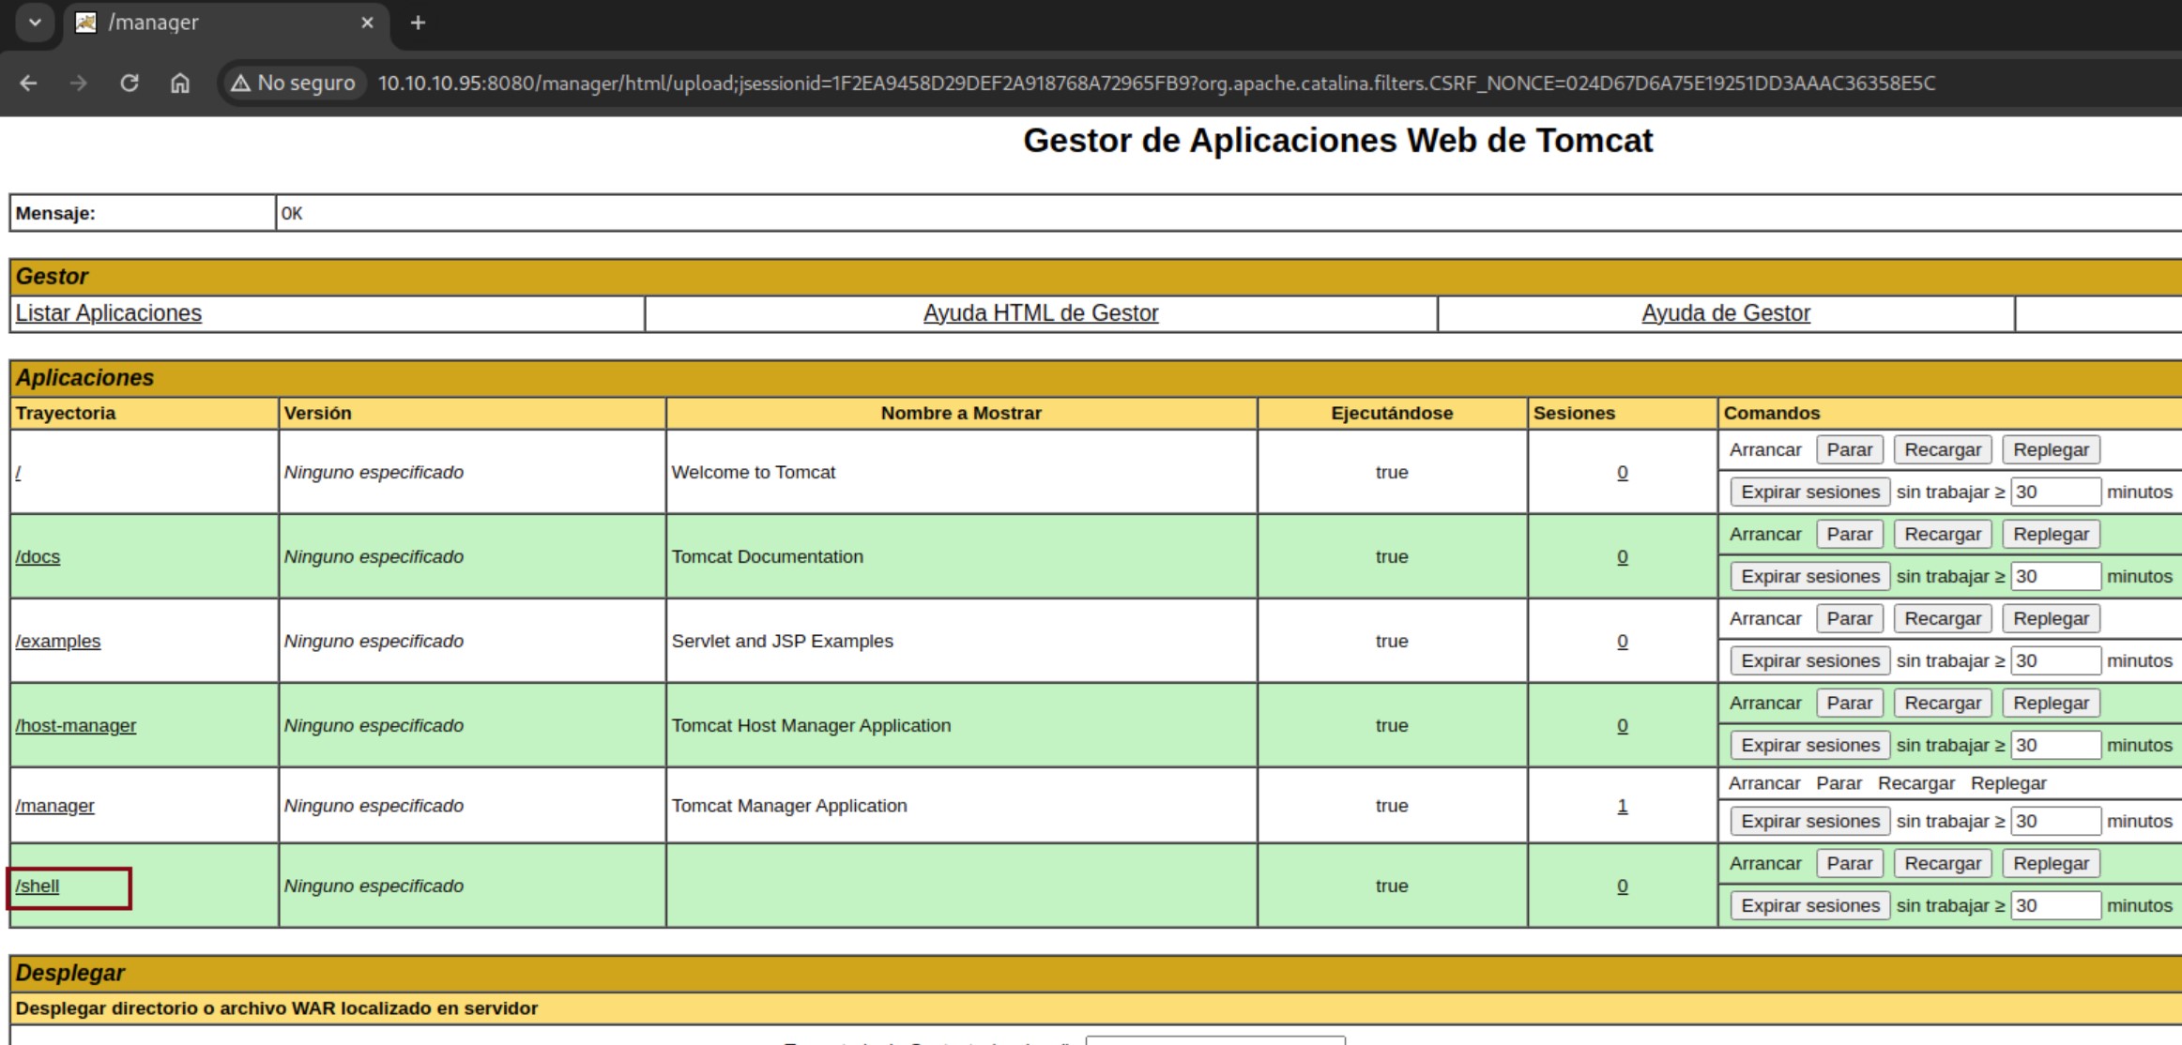Edit idle minutes field for /docs
Screen dimensions: 2182x1045
click(x=2055, y=577)
